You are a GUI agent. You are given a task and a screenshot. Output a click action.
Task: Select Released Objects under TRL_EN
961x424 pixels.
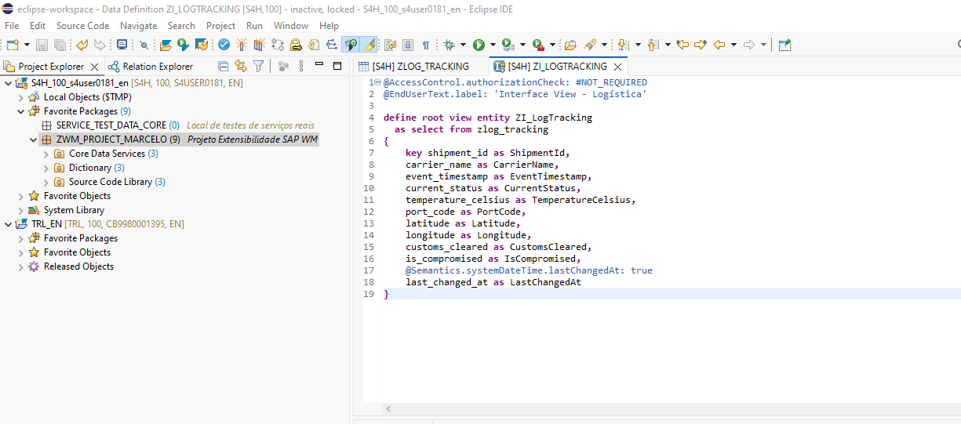coord(78,266)
